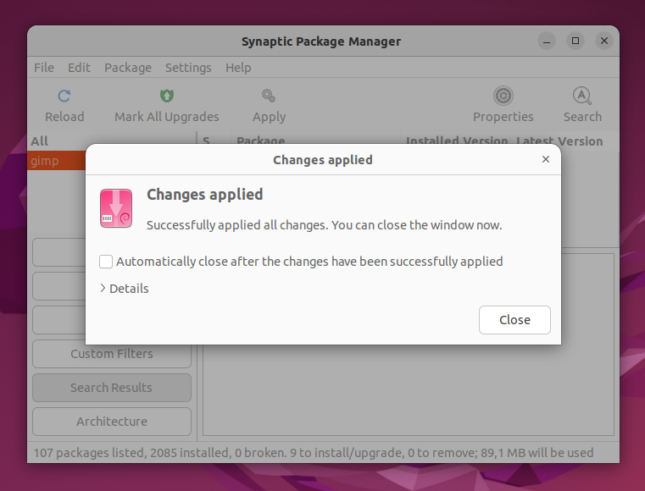This screenshot has height=491, width=645.
Task: Click the Apply gears icon
Action: coord(269,97)
